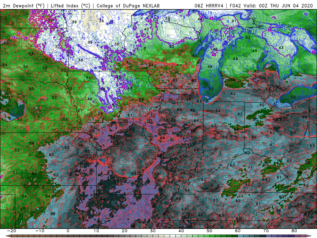The height and width of the screenshot is (238, 317).
Task: Click the "F042" forecast hour text
Action: [x=235, y=6]
